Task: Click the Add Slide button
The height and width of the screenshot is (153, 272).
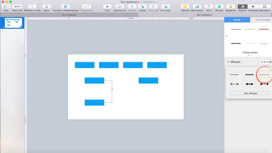Action: (x=32, y=7)
